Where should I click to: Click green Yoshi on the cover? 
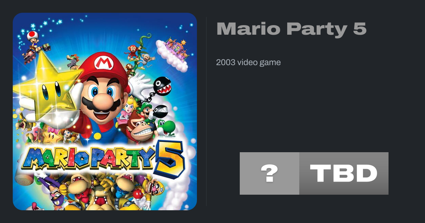pyautogui.click(x=166, y=127)
